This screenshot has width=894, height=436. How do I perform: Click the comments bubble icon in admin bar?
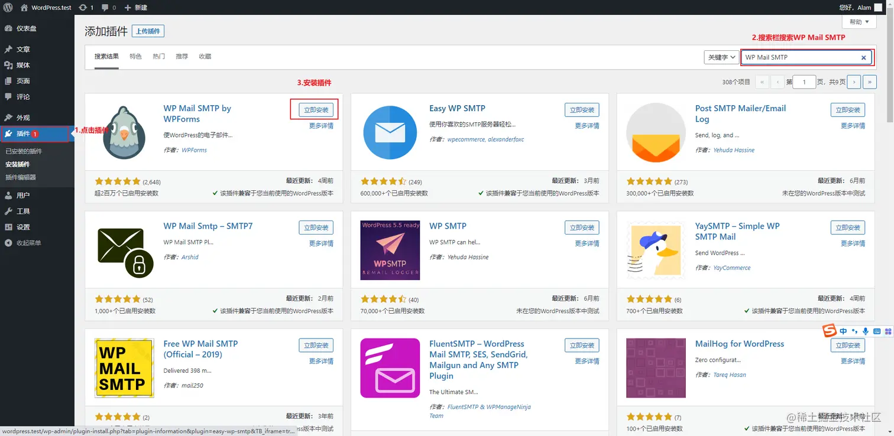(105, 8)
